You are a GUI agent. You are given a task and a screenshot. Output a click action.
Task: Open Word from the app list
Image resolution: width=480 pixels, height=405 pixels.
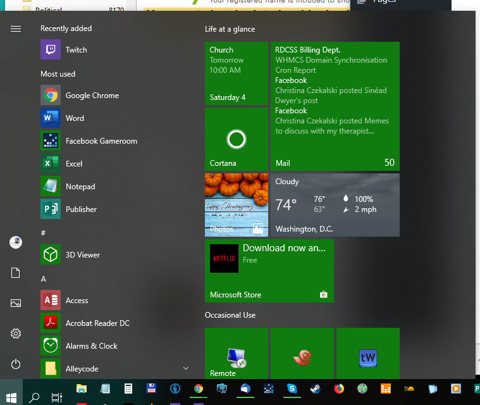[x=115, y=118]
